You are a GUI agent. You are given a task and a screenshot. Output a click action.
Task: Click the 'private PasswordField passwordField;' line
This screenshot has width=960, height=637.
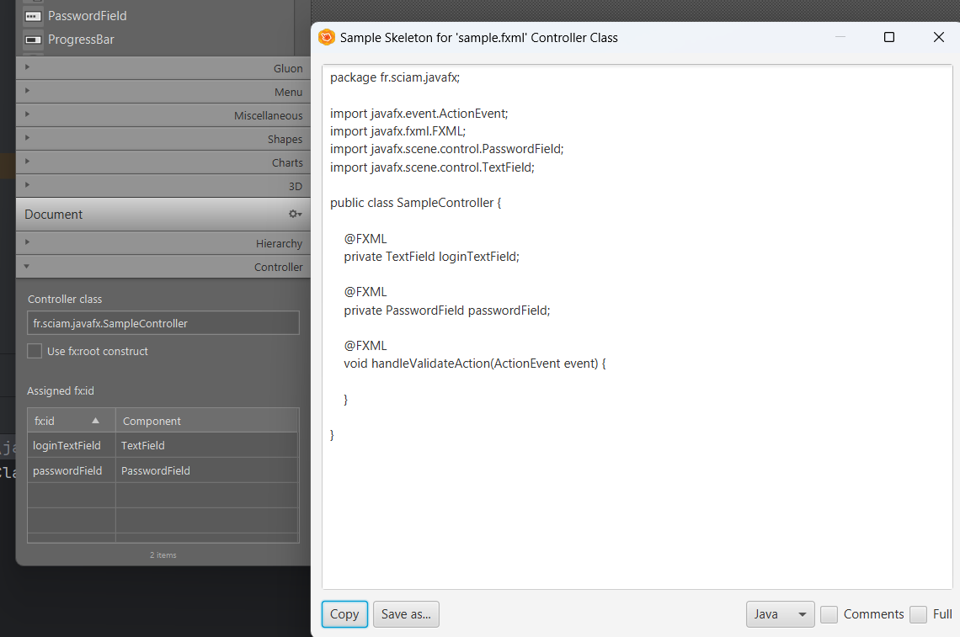tap(447, 311)
